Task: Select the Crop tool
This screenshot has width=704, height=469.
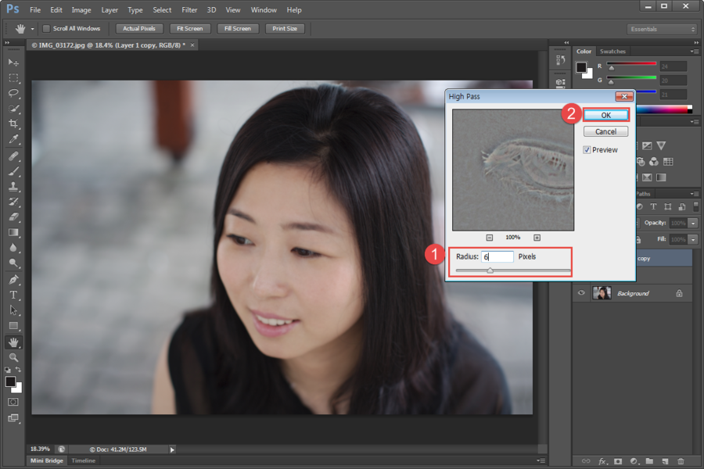Action: tap(13, 124)
